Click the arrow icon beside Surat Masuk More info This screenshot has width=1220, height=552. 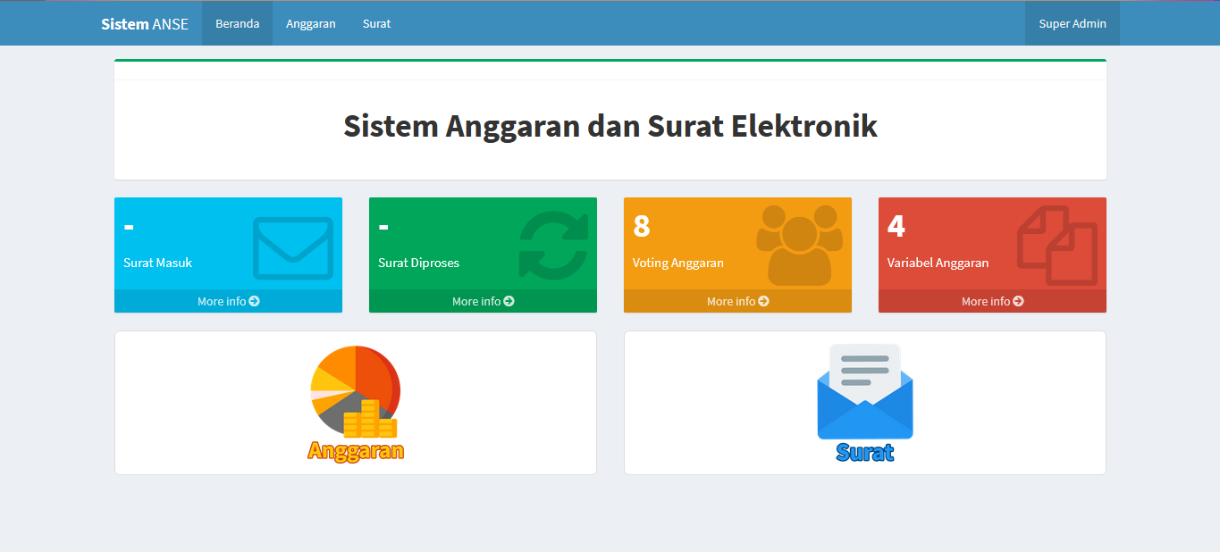click(x=255, y=302)
